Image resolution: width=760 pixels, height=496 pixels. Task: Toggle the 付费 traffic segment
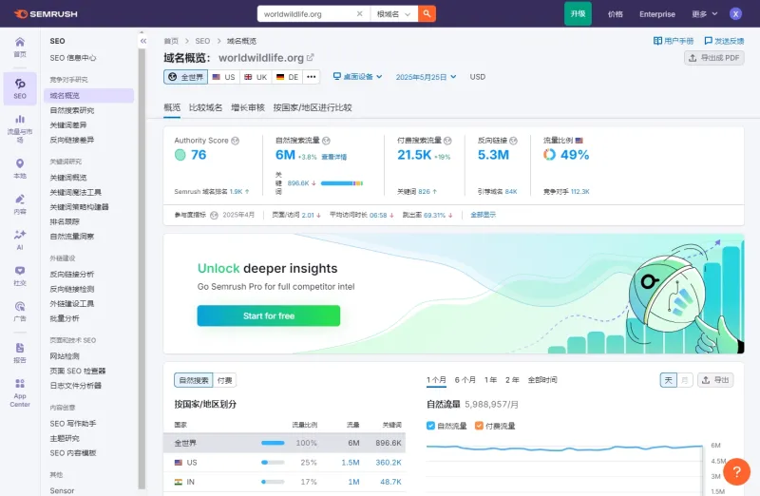pos(225,380)
